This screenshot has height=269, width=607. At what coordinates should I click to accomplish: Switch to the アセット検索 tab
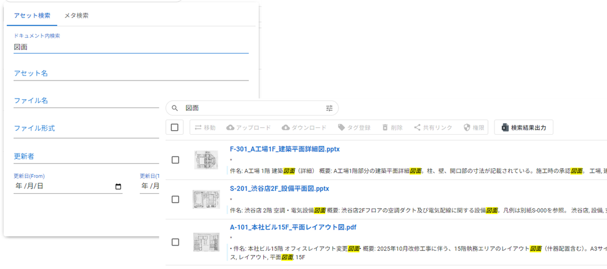[32, 15]
